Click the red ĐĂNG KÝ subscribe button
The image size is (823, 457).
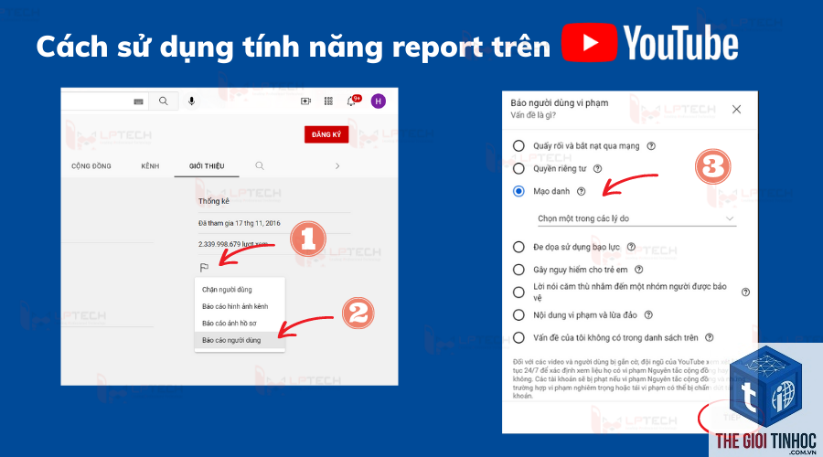pos(326,135)
